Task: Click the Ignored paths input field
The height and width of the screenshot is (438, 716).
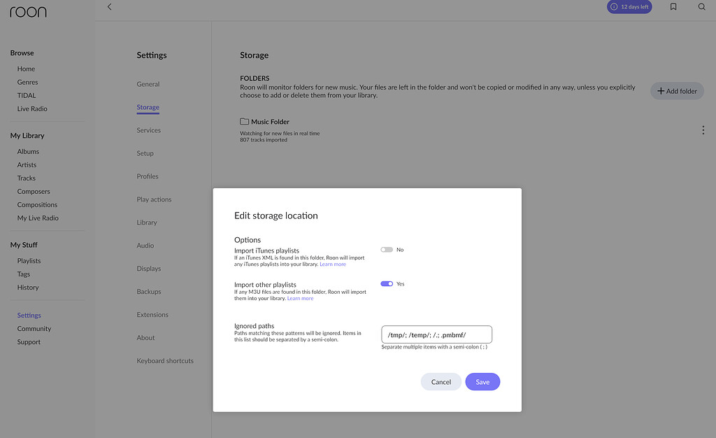Action: coord(436,334)
